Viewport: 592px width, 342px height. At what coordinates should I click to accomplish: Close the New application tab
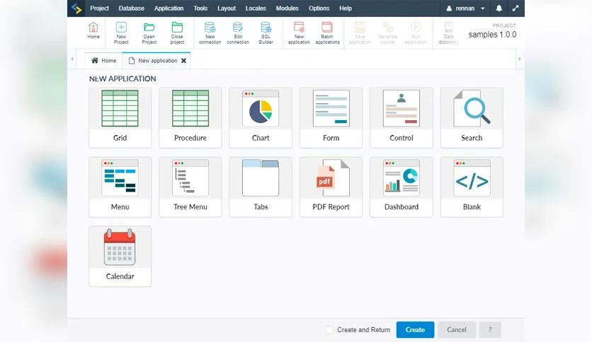pos(183,61)
